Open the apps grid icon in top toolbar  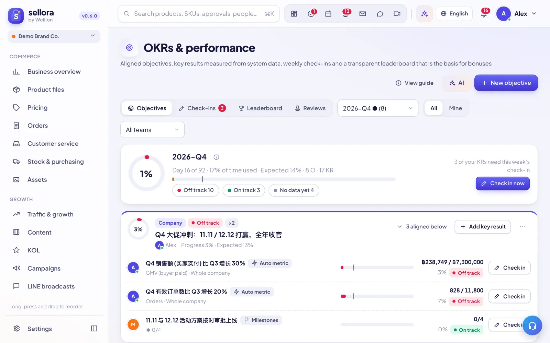(294, 14)
